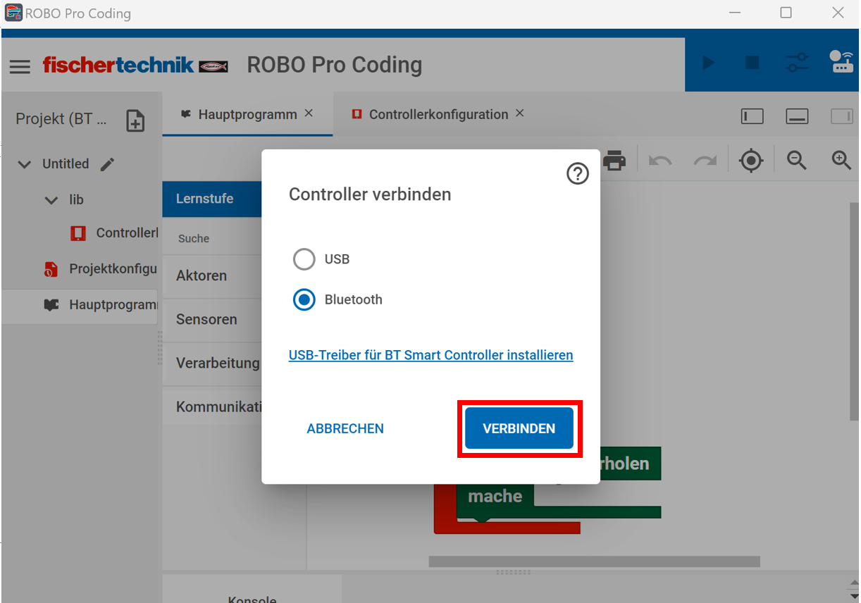Close the Hauptprogramm tab

tap(309, 113)
